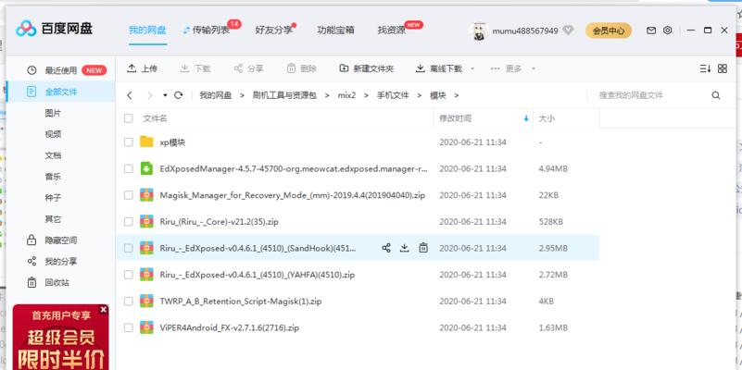Switch to 我的网盘 tab

click(x=147, y=31)
